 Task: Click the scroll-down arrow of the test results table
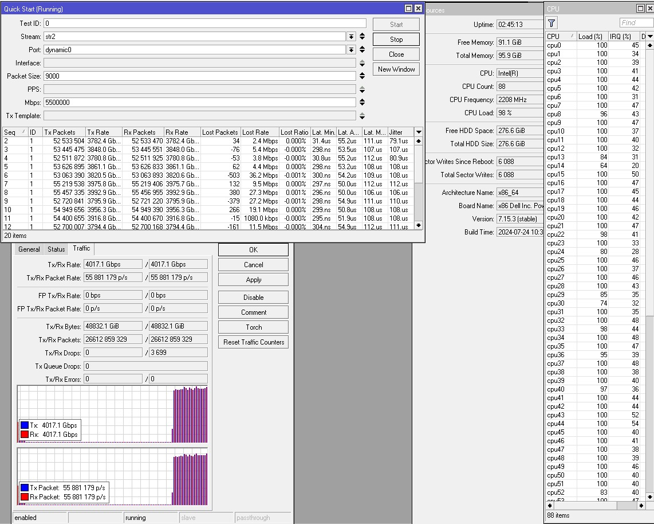point(419,225)
